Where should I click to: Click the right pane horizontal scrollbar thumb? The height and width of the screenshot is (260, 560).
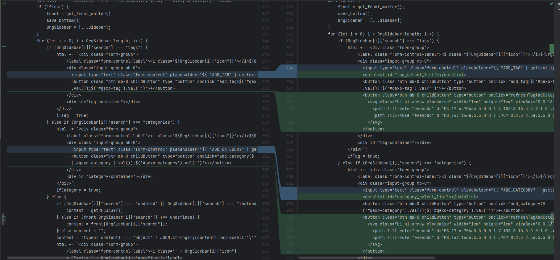pos(367,258)
